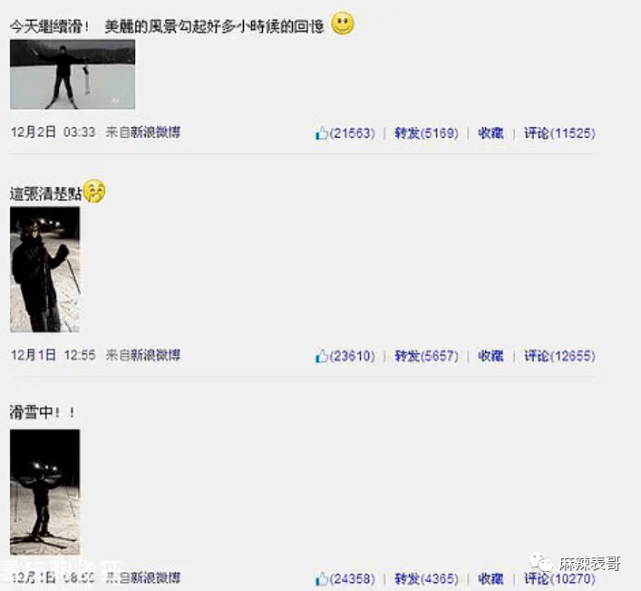This screenshot has width=641, height=591.
Task: Click the giggling emoji after 這張清楚點
Action: (94, 191)
